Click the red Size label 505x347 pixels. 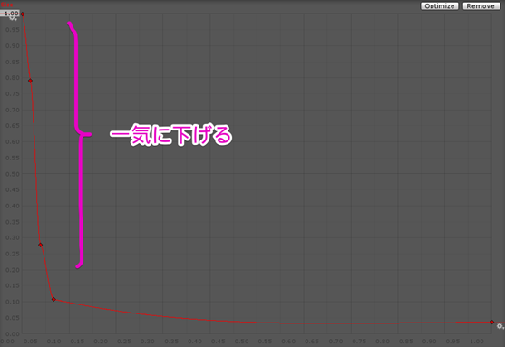point(7,5)
